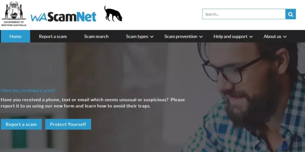Open the Scam prevention menu label
This screenshot has width=305, height=152.
[x=181, y=36]
